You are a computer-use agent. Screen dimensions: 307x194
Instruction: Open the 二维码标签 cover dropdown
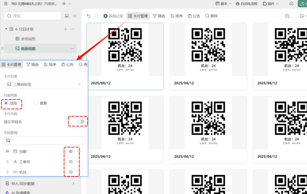click(x=44, y=84)
